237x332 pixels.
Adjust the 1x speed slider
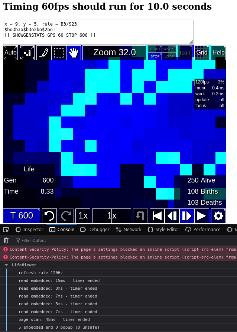click(x=112, y=216)
